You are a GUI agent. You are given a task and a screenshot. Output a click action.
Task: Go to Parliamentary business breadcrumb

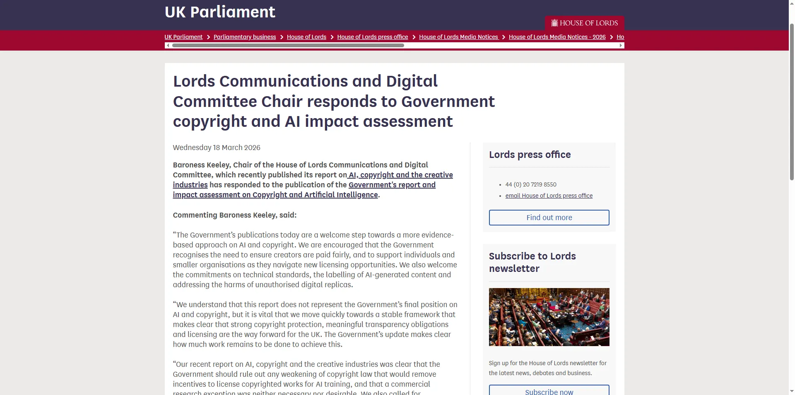pyautogui.click(x=245, y=37)
